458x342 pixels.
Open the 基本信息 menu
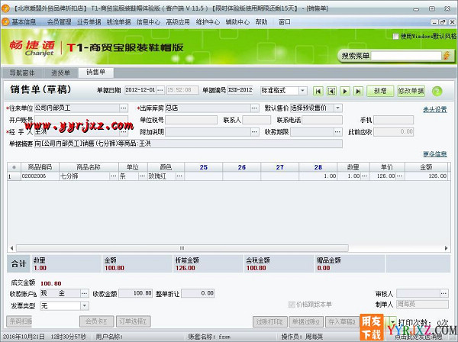(24, 22)
